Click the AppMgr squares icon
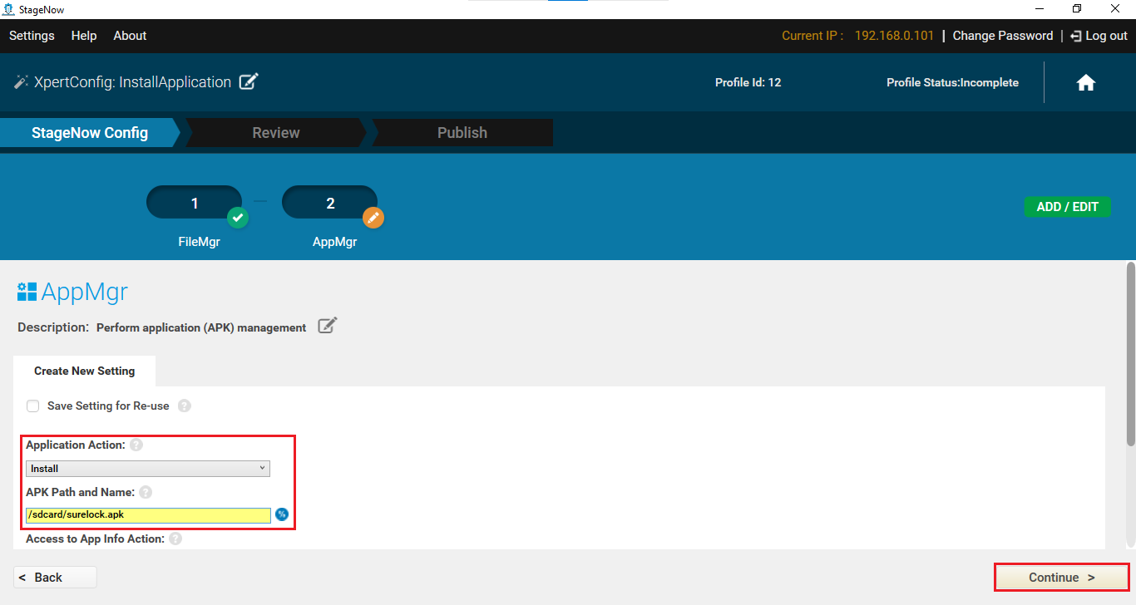The height and width of the screenshot is (605, 1136). pos(27,291)
